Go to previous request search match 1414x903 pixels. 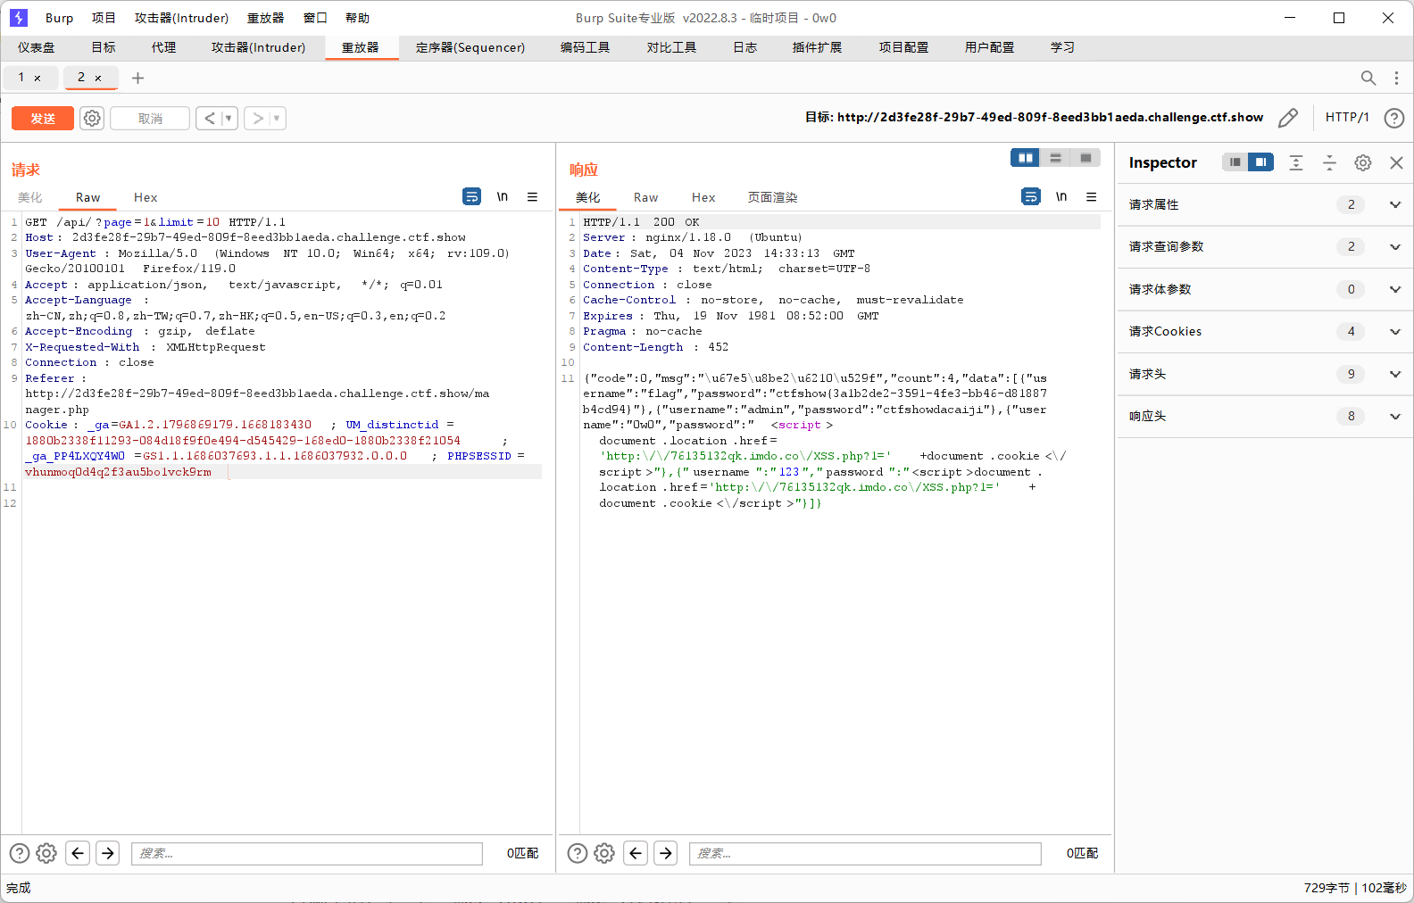tap(78, 853)
